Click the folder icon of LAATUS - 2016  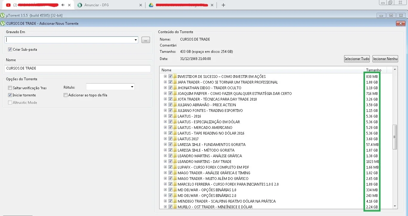175,116
